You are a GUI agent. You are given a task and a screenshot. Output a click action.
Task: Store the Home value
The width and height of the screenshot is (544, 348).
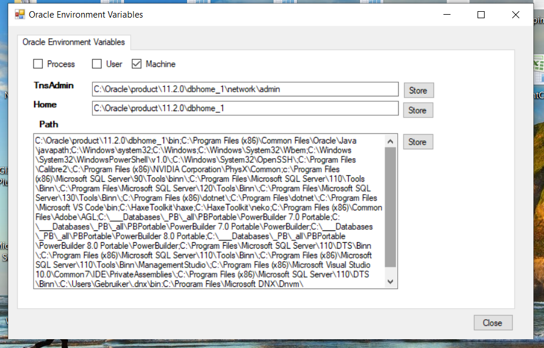point(418,111)
